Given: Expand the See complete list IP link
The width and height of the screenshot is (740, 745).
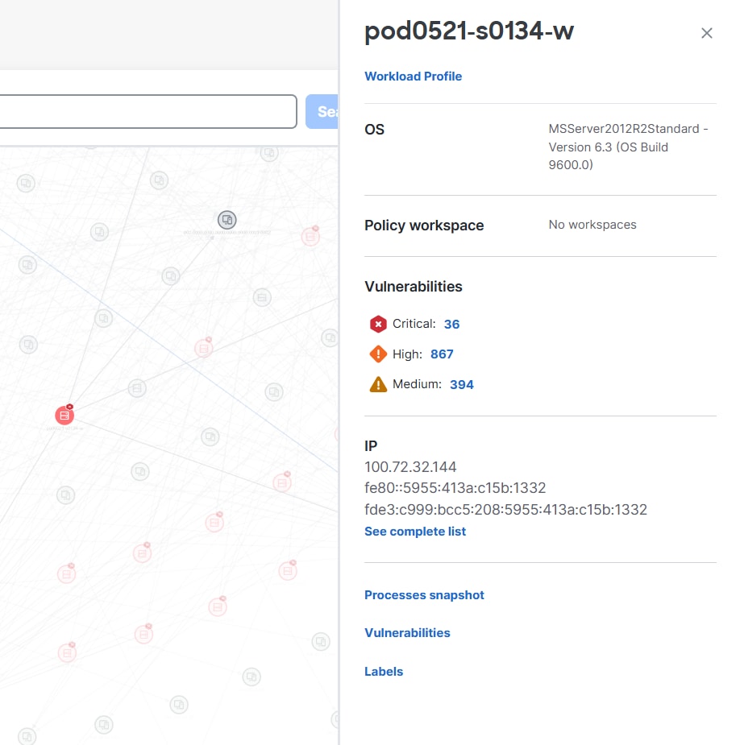Looking at the screenshot, I should pyautogui.click(x=415, y=532).
